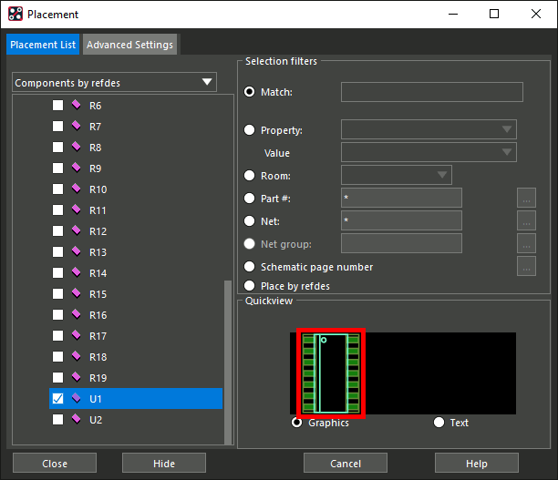Select the Room radio button

click(249, 175)
